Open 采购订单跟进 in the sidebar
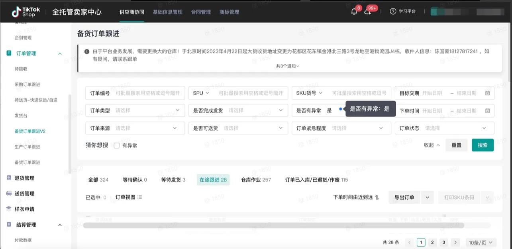 click(x=27, y=84)
